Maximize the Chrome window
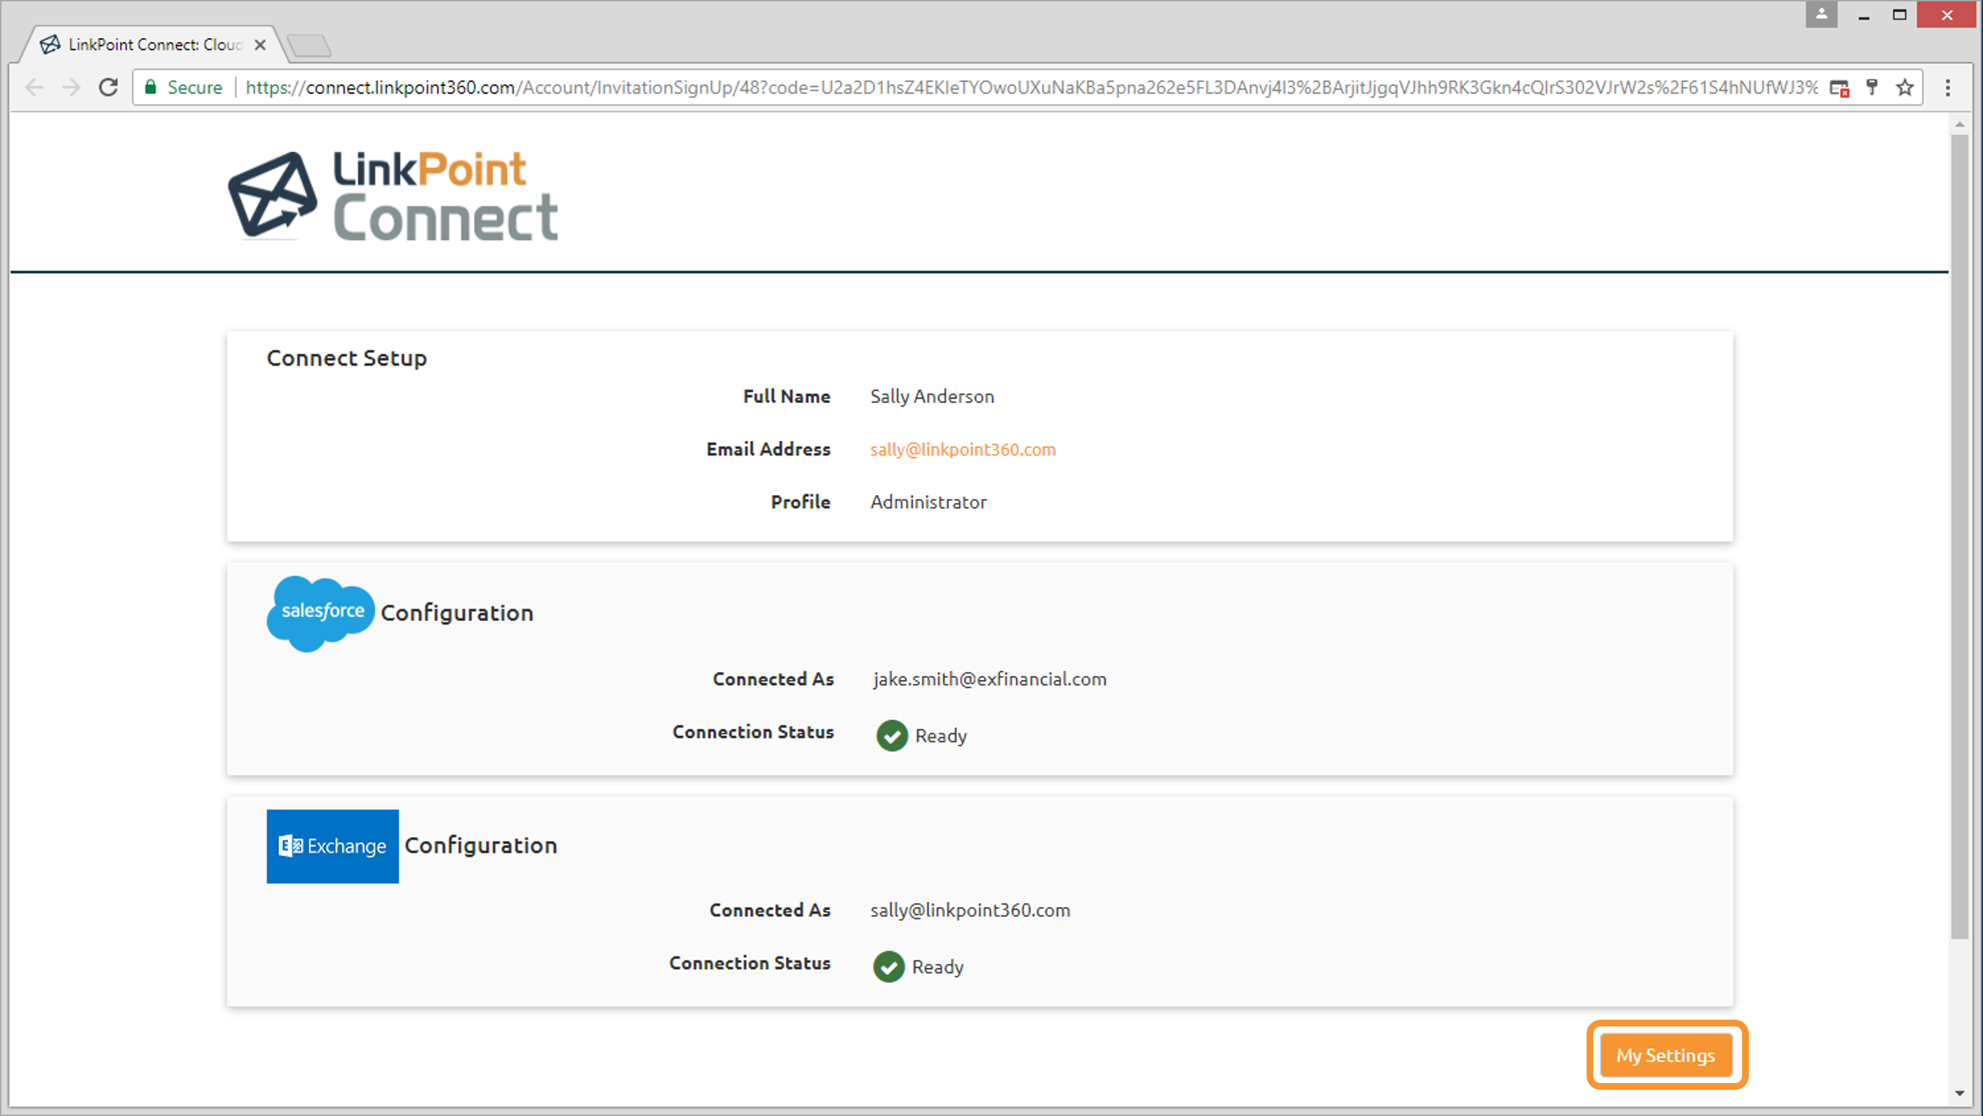The image size is (1983, 1116). [1899, 15]
